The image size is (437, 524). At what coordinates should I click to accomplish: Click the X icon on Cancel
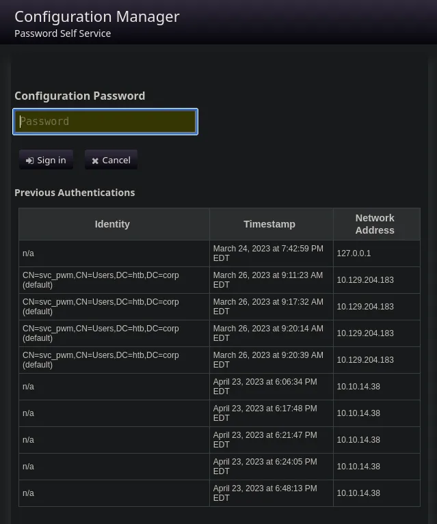95,161
